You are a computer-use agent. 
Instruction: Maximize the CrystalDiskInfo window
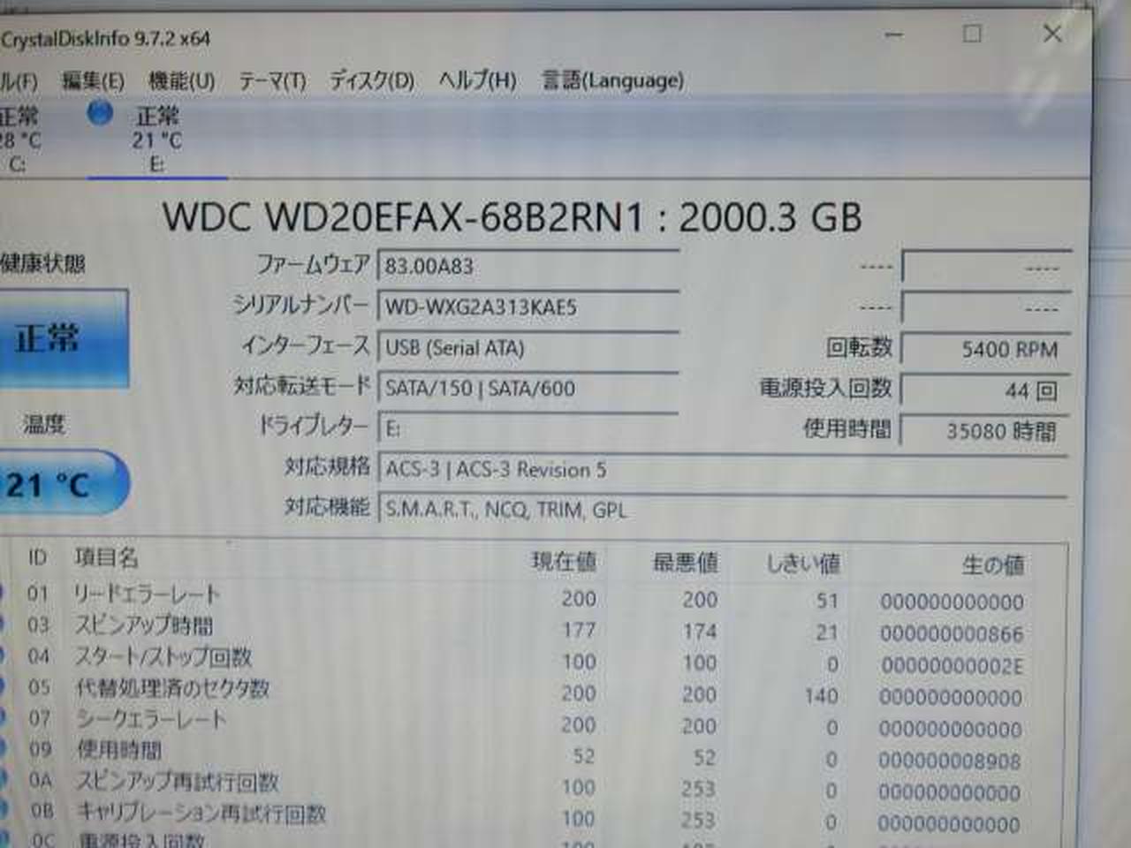972,34
